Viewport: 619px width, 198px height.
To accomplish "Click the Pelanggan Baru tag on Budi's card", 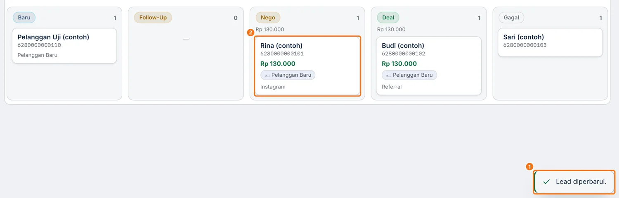I will pos(409,75).
